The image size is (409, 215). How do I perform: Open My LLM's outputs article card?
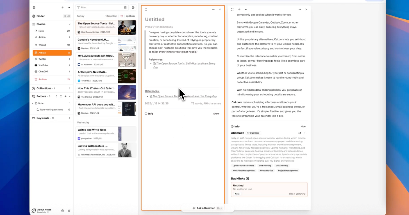click(x=106, y=60)
